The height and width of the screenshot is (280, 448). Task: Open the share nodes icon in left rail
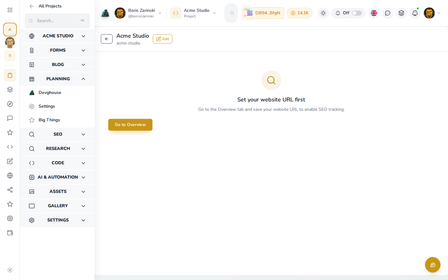pyautogui.click(x=10, y=190)
